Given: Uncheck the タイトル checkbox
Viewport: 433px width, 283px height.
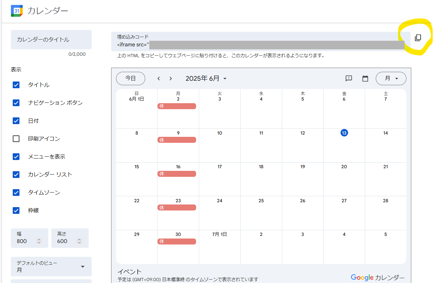Looking at the screenshot, I should 16,85.
